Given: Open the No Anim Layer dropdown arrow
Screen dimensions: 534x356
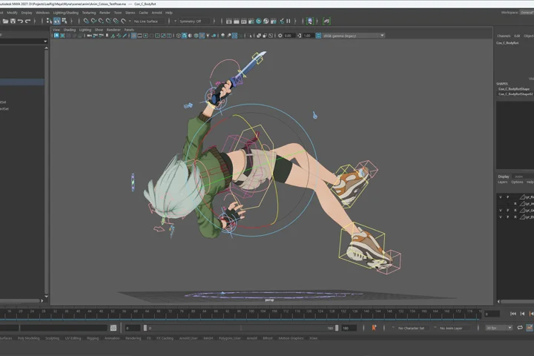Looking at the screenshot, I should tap(435, 327).
